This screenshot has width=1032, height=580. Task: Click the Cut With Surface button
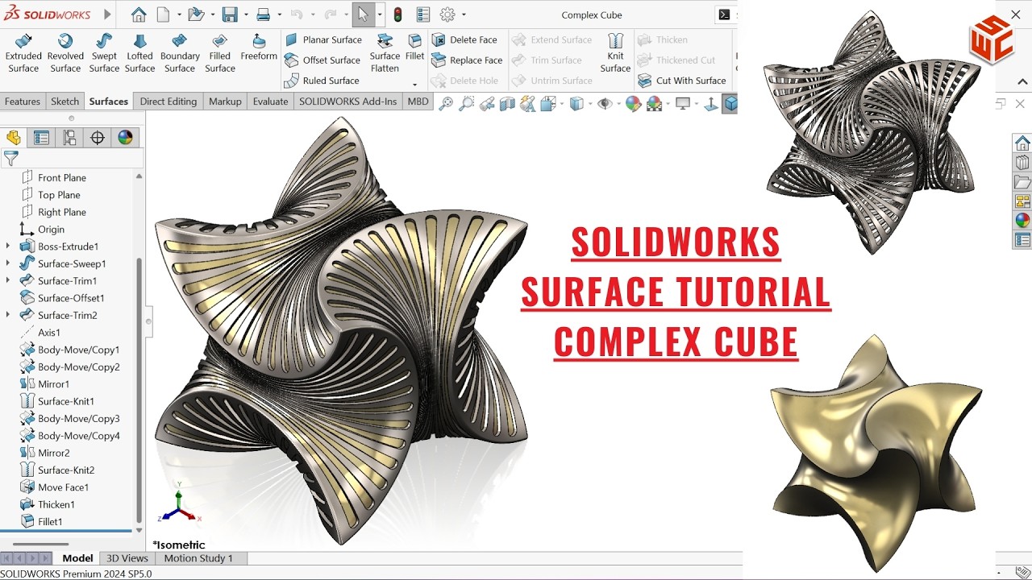tap(682, 81)
